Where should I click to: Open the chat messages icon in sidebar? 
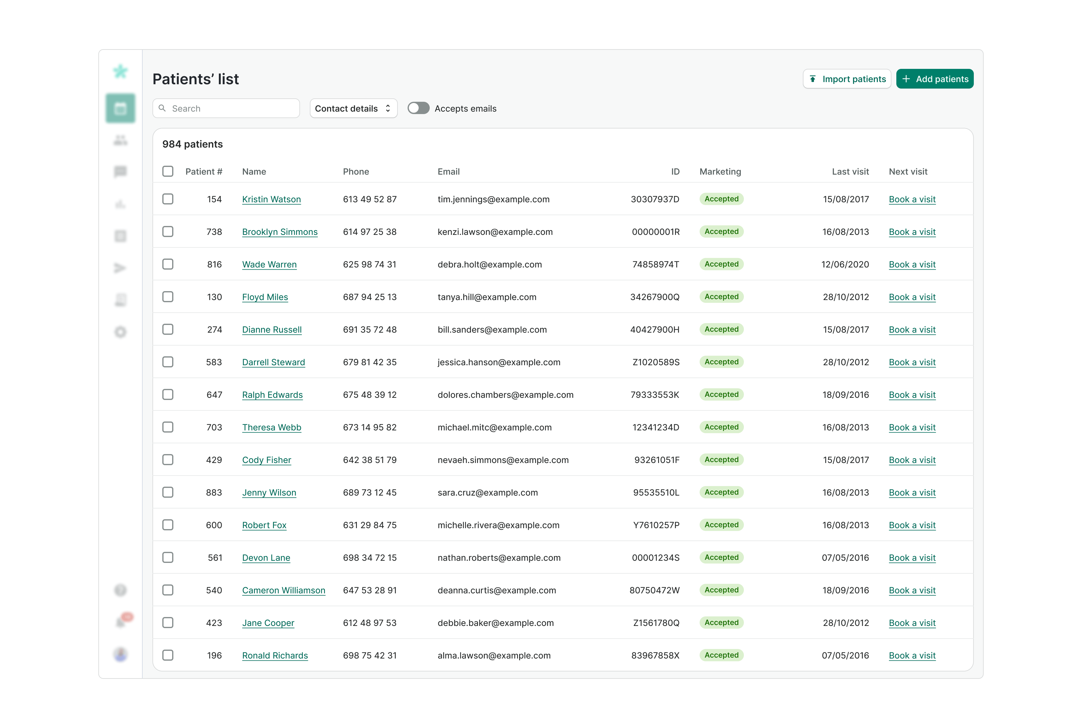(120, 172)
